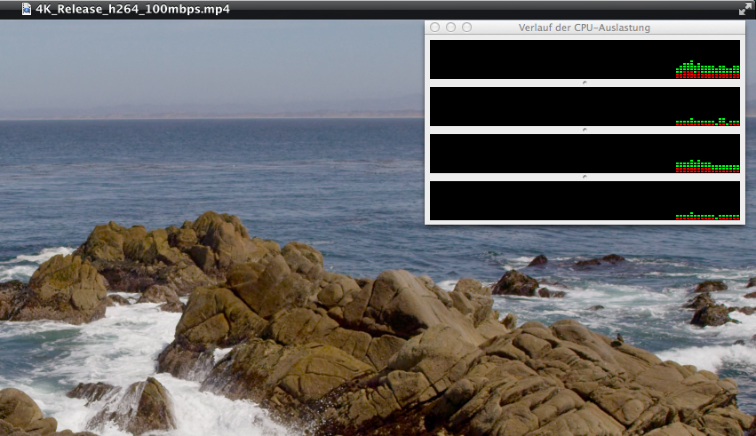Click the 4K_Release_h264_100mbps.mp4 title text
The height and width of the screenshot is (436, 756).
click(x=132, y=9)
